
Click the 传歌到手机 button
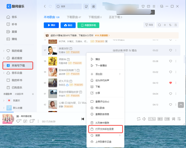click(88, 25)
